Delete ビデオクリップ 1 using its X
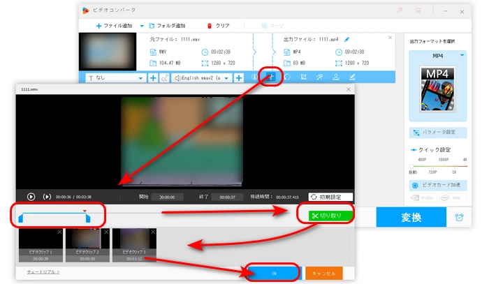The image size is (489, 284). [59, 232]
